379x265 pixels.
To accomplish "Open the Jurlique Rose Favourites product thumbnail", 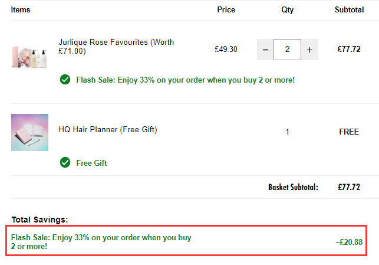I will (x=29, y=57).
